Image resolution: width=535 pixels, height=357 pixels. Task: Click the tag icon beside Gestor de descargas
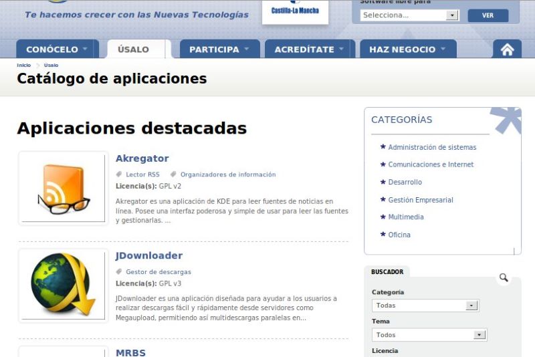pyautogui.click(x=119, y=271)
